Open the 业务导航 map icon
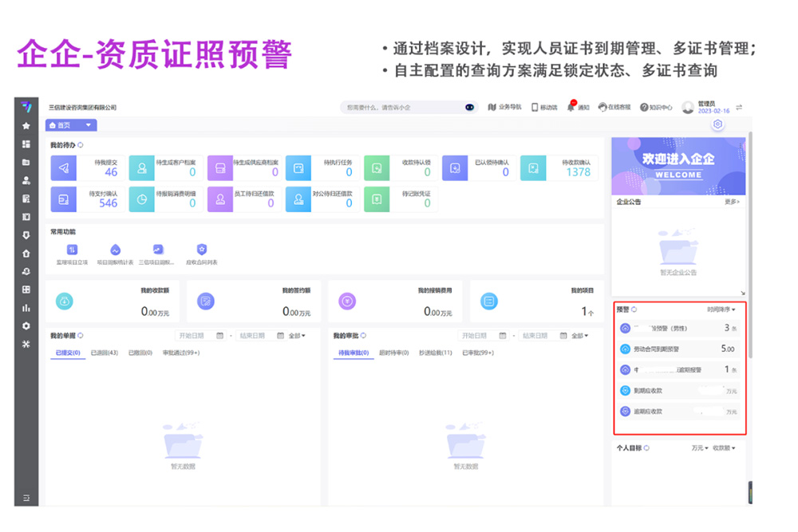This screenshot has height=532, width=798. pyautogui.click(x=492, y=107)
